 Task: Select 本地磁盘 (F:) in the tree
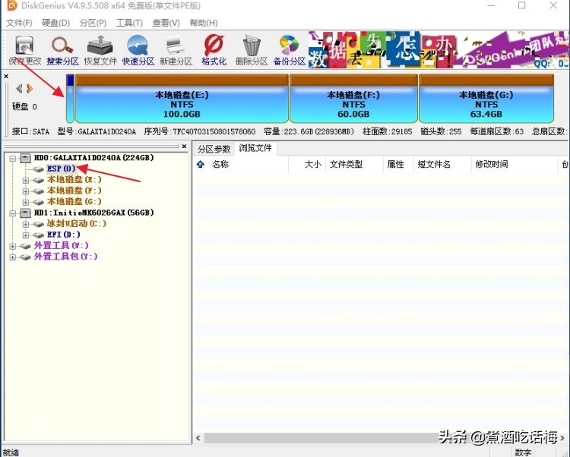74,191
